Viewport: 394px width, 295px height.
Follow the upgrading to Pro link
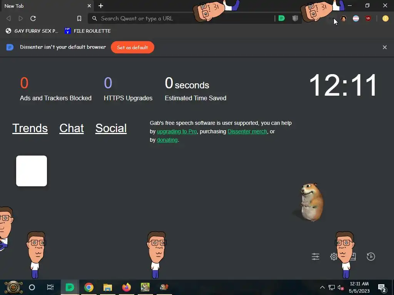point(177,131)
